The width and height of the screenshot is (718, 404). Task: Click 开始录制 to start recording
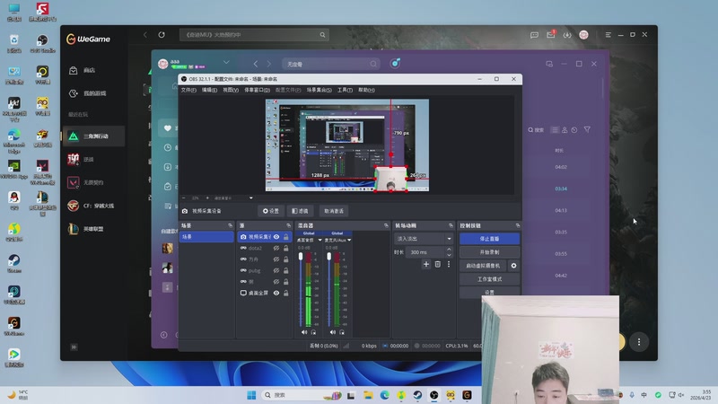489,252
